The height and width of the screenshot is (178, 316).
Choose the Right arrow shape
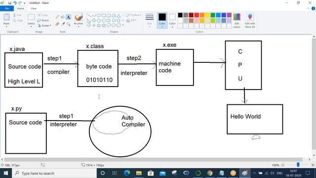tap(109, 20)
